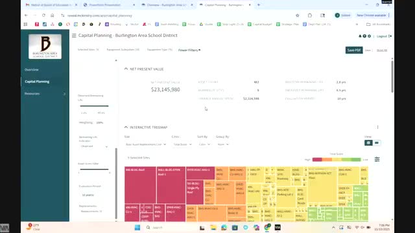Click the Evaluation Period 10 years field

[x=88, y=195]
